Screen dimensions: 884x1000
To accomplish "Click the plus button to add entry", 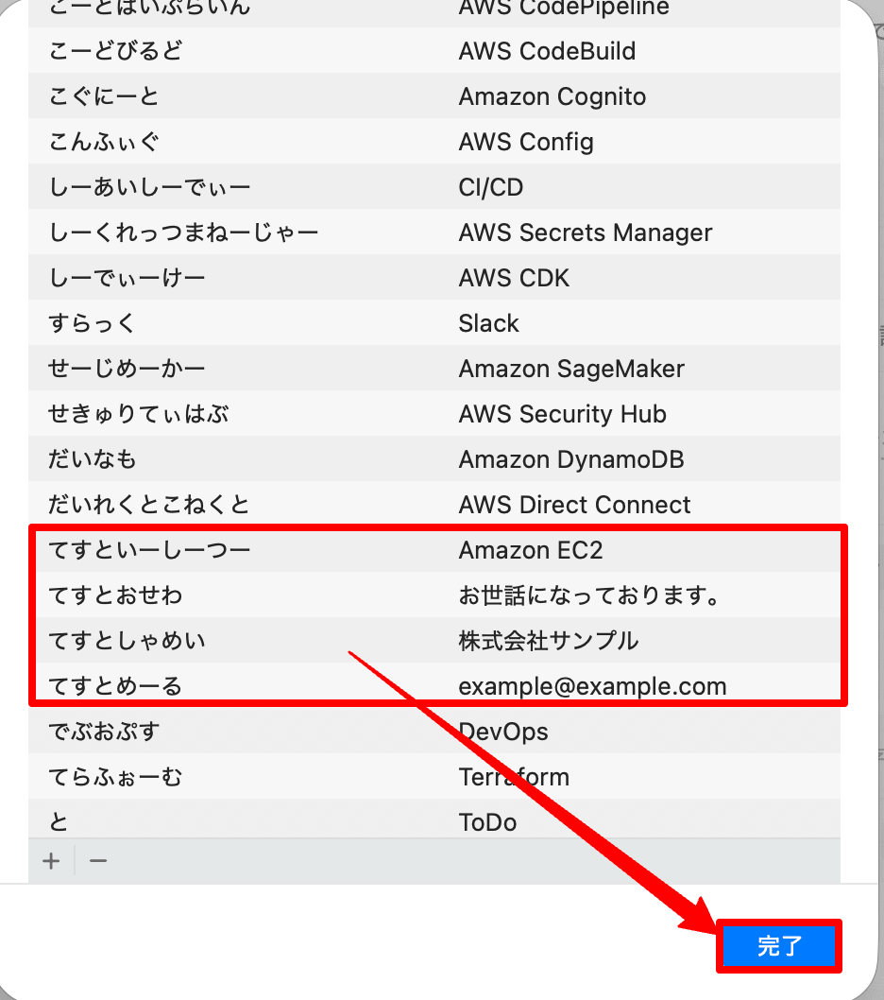I will pyautogui.click(x=51, y=861).
